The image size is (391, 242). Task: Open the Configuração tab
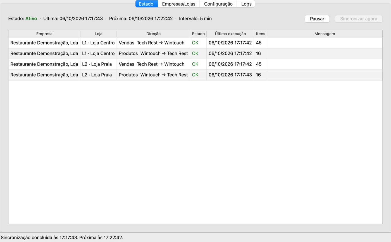pos(218,4)
